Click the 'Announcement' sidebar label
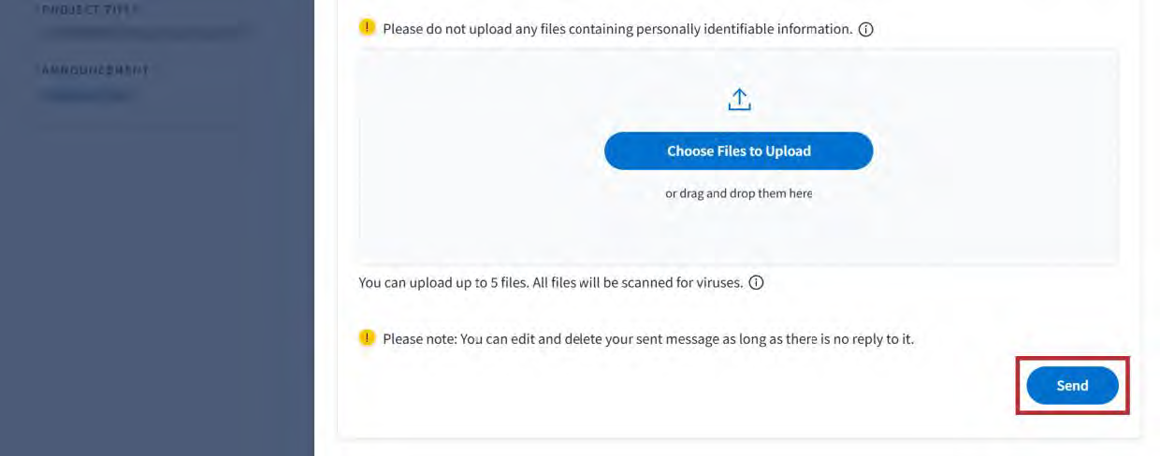The height and width of the screenshot is (456, 1160). tap(94, 71)
